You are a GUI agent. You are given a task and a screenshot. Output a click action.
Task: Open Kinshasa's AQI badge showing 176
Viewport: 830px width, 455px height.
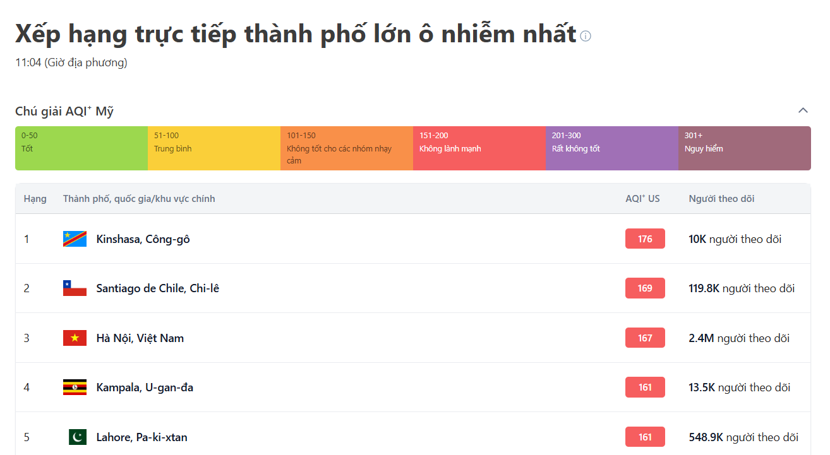click(645, 239)
